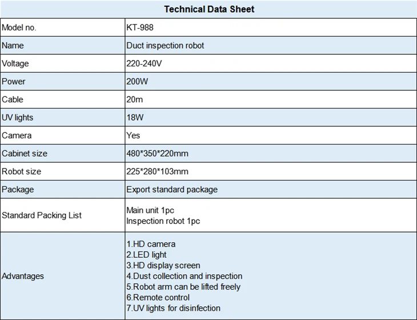The height and width of the screenshot is (320, 417).
Task: Click the Cabinet size label
Action: 25,154
